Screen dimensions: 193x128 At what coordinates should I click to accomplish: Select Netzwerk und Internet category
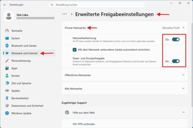click(x=29, y=53)
